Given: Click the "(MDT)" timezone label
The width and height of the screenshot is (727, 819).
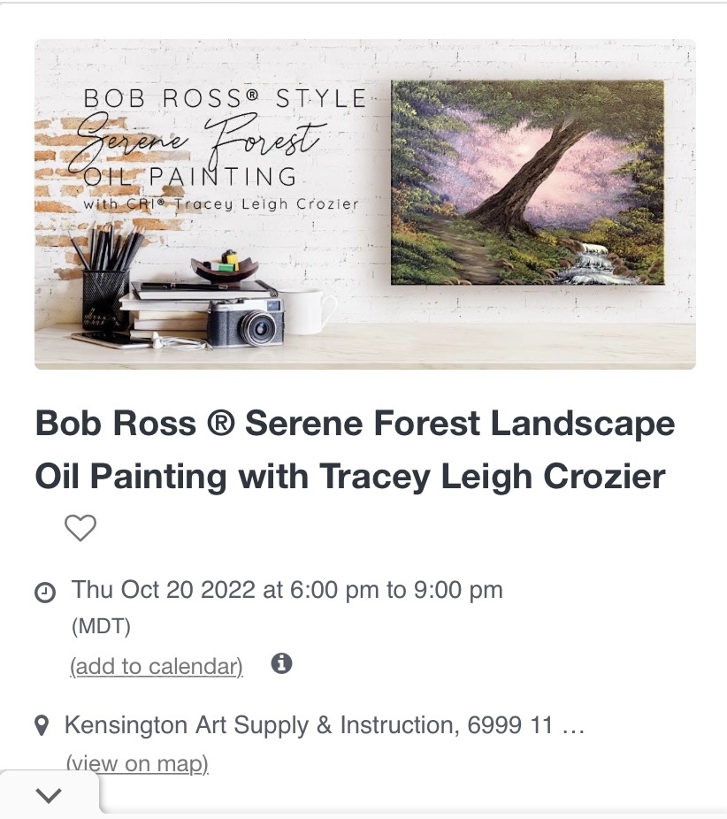Looking at the screenshot, I should (101, 627).
